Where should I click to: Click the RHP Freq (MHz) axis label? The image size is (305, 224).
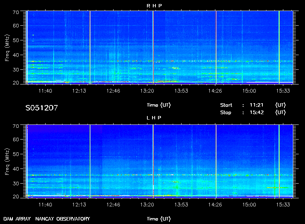[x=7, y=48]
